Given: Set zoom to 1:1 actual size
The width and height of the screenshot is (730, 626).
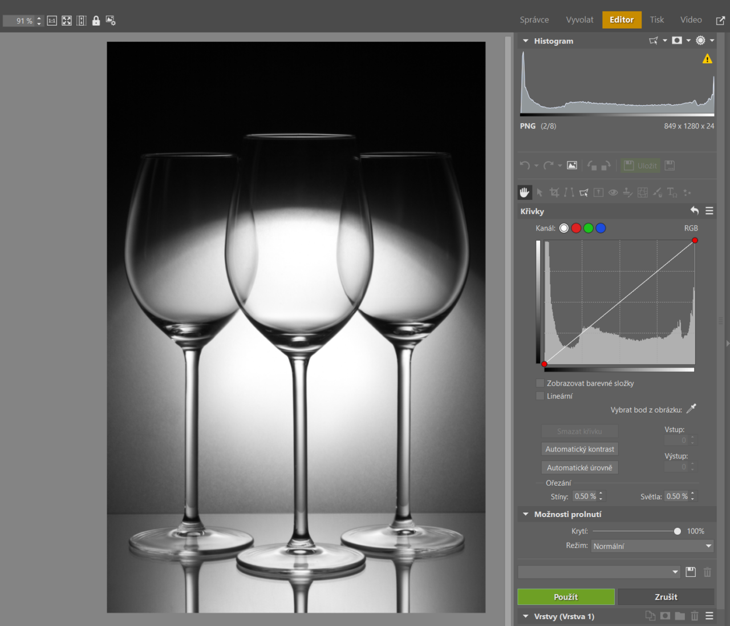Looking at the screenshot, I should 52,21.
